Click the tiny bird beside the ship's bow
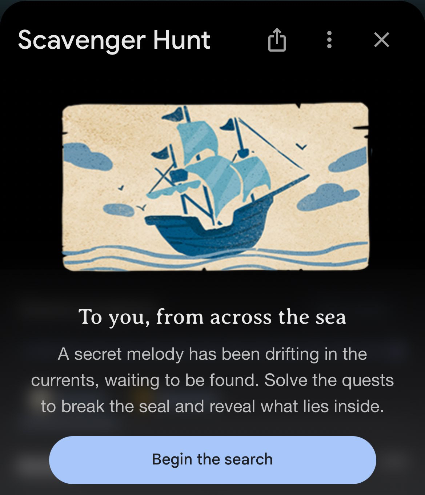Screen dimensions: 425x495 click(142, 207)
